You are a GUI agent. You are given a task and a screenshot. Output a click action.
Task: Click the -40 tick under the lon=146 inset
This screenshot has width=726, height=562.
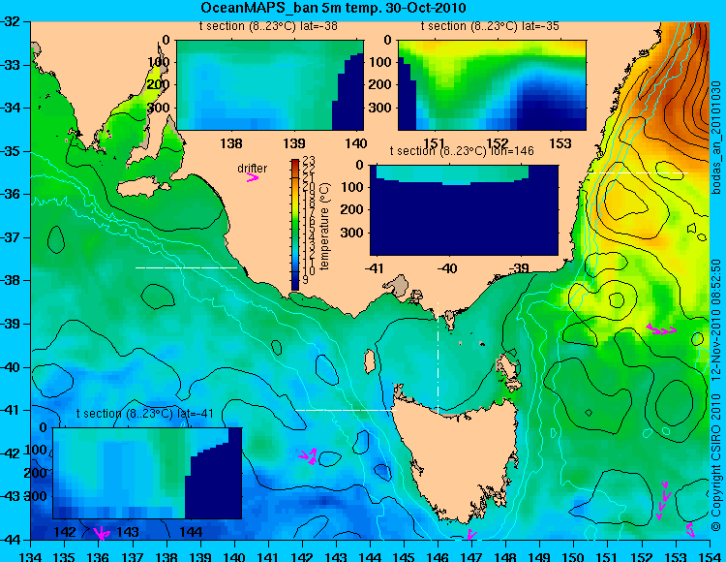[x=448, y=268]
